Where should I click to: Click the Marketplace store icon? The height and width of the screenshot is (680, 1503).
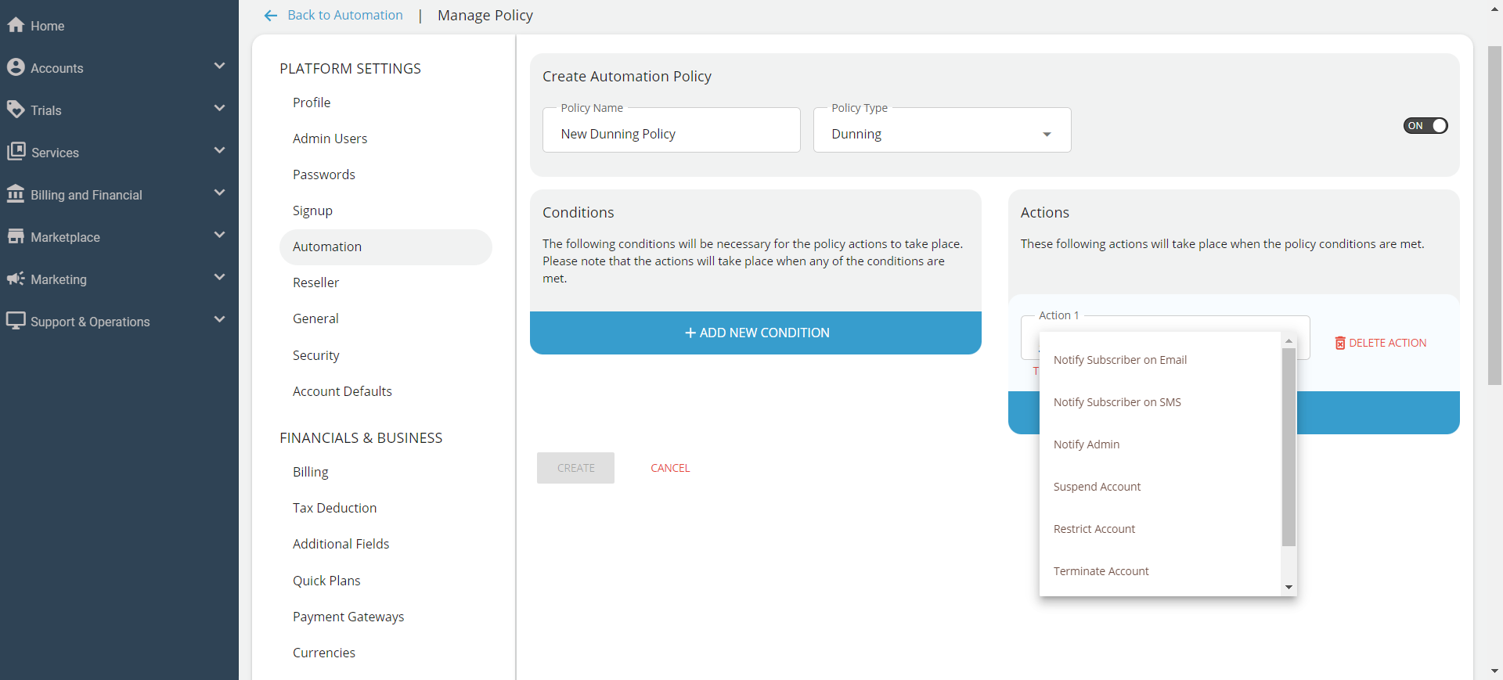point(16,236)
